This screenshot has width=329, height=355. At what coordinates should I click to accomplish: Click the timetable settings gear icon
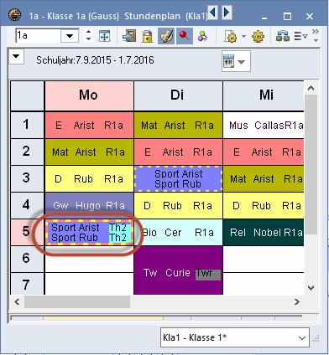point(258,36)
